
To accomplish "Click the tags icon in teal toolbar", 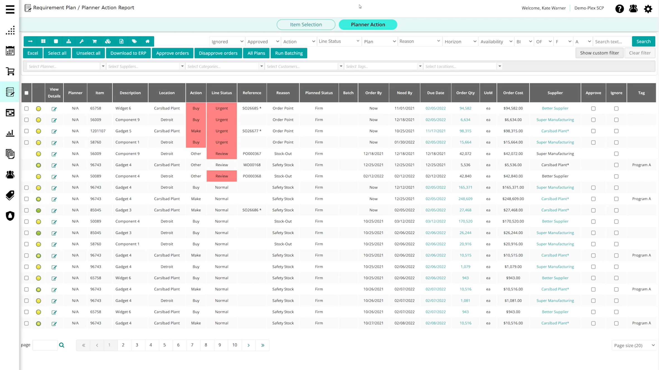I will (134, 41).
